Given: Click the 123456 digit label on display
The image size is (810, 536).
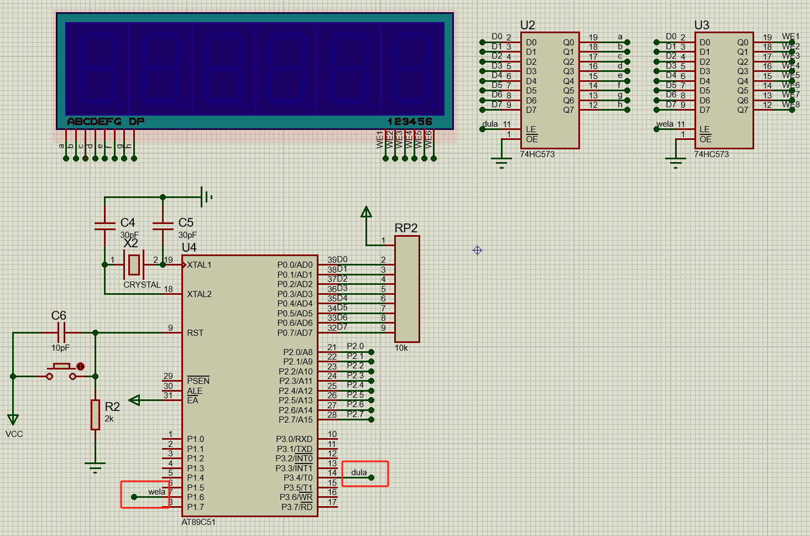Looking at the screenshot, I should [410, 122].
